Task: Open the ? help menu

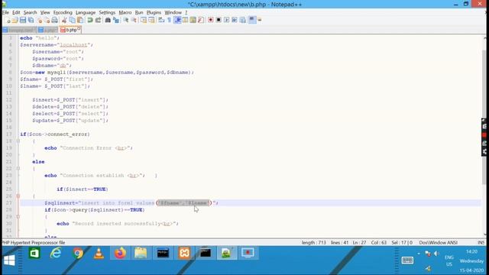Action: 186,12
